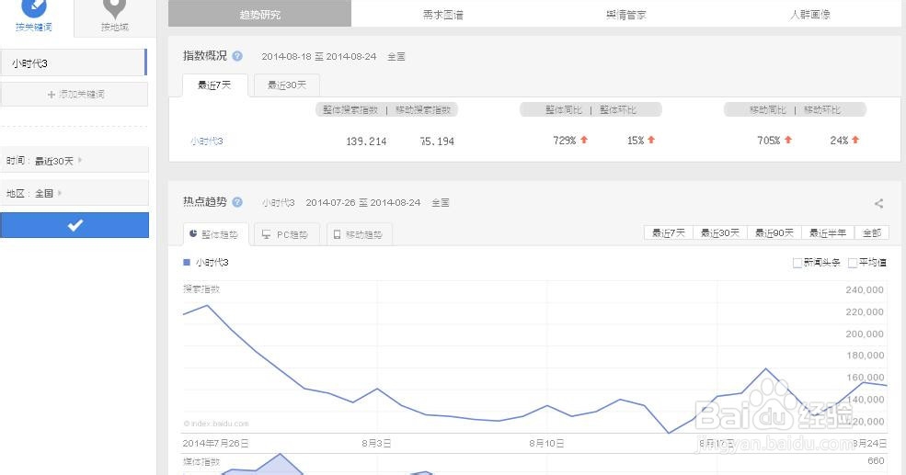Click the 移动环比 header label

[822, 109]
